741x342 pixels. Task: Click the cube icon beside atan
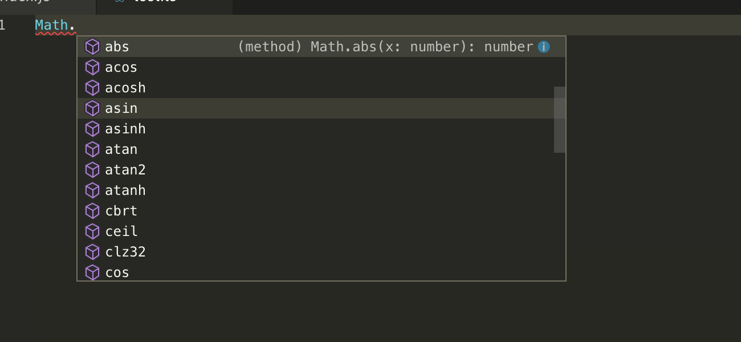coord(92,149)
